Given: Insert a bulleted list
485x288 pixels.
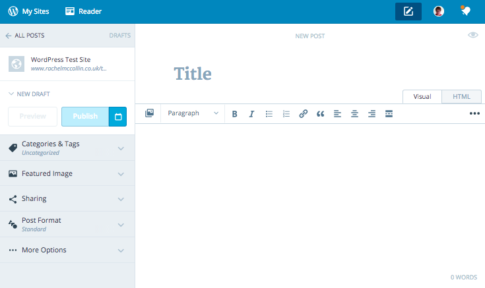Looking at the screenshot, I should 269,114.
